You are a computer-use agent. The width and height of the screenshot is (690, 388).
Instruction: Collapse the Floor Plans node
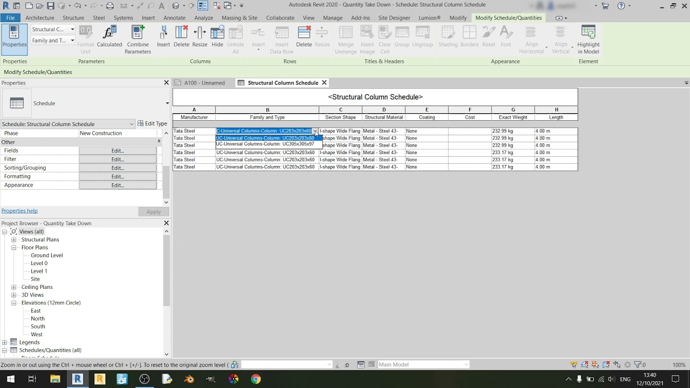coord(14,248)
